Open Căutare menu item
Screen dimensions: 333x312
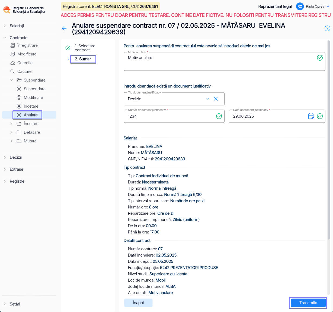coord(24,71)
